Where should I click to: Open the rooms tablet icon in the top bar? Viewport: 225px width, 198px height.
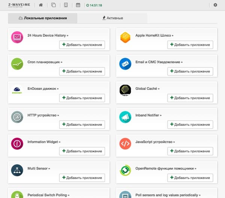click(66, 5)
